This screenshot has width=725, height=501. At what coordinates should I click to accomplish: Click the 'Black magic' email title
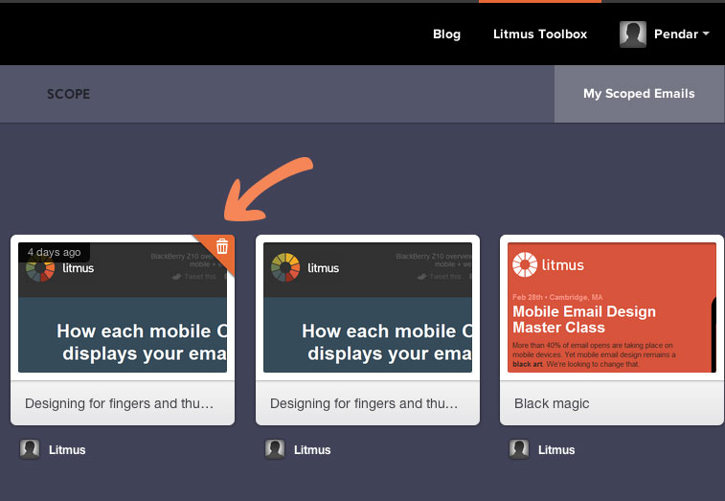(552, 403)
